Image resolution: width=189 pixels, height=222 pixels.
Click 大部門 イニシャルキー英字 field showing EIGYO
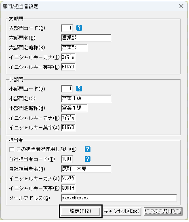pyautogui.click(x=68, y=67)
